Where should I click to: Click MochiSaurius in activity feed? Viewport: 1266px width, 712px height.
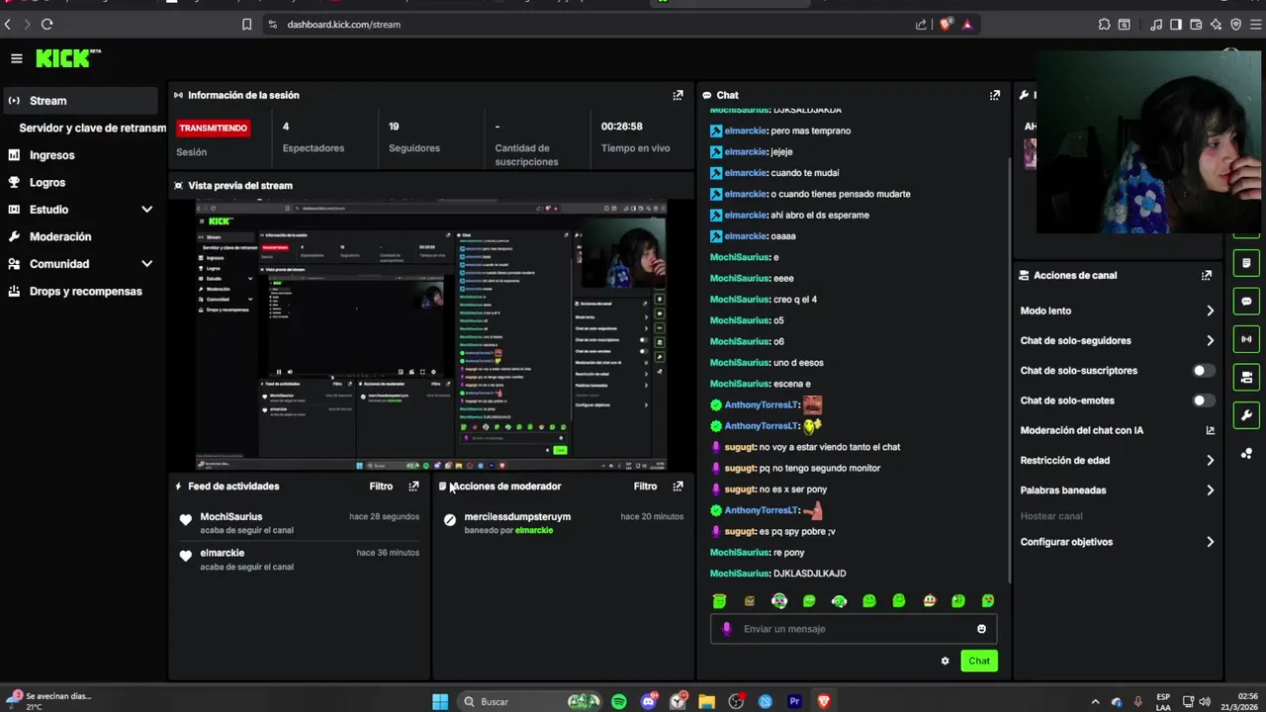[x=231, y=516]
